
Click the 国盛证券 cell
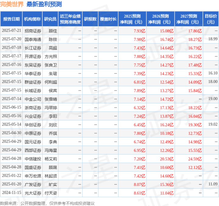[x=33, y=167]
